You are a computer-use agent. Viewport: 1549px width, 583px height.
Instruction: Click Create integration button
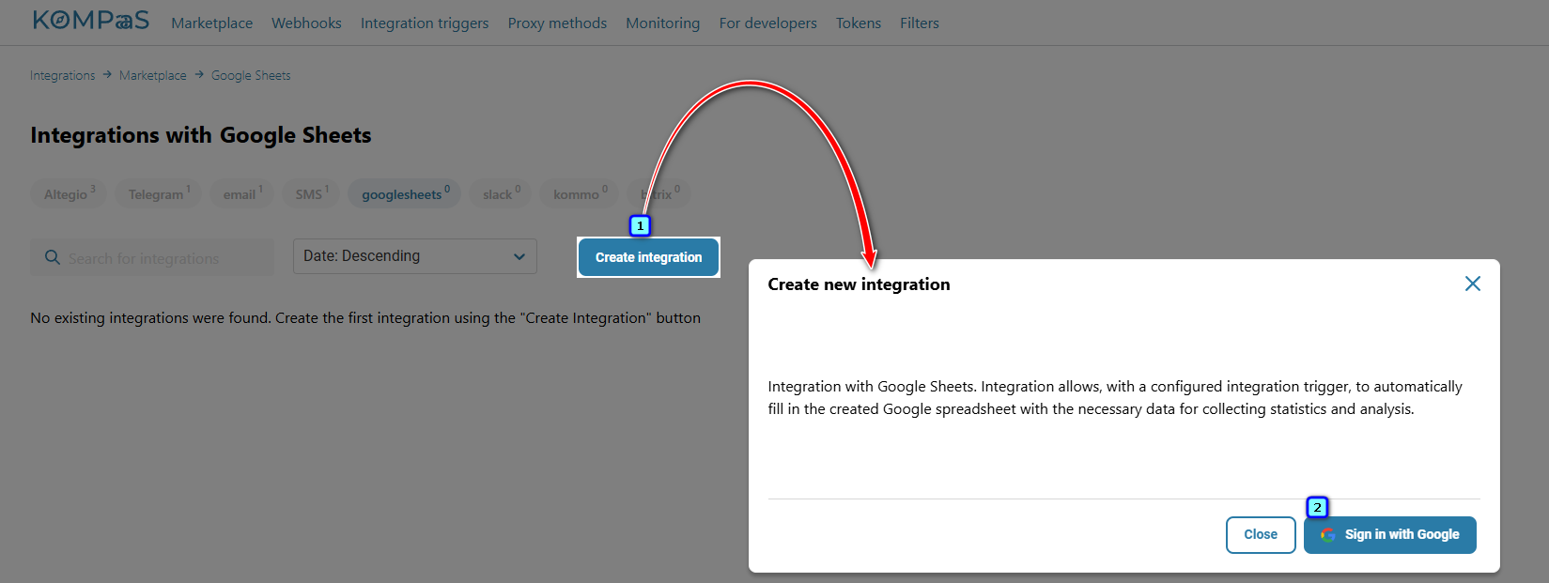(648, 257)
